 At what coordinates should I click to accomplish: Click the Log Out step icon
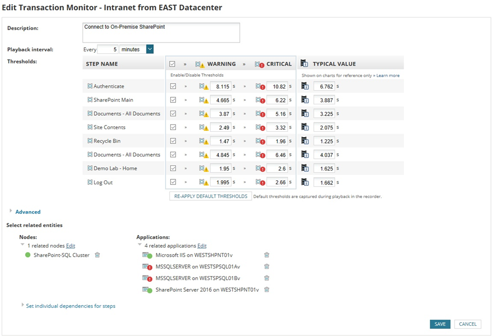(x=90, y=182)
